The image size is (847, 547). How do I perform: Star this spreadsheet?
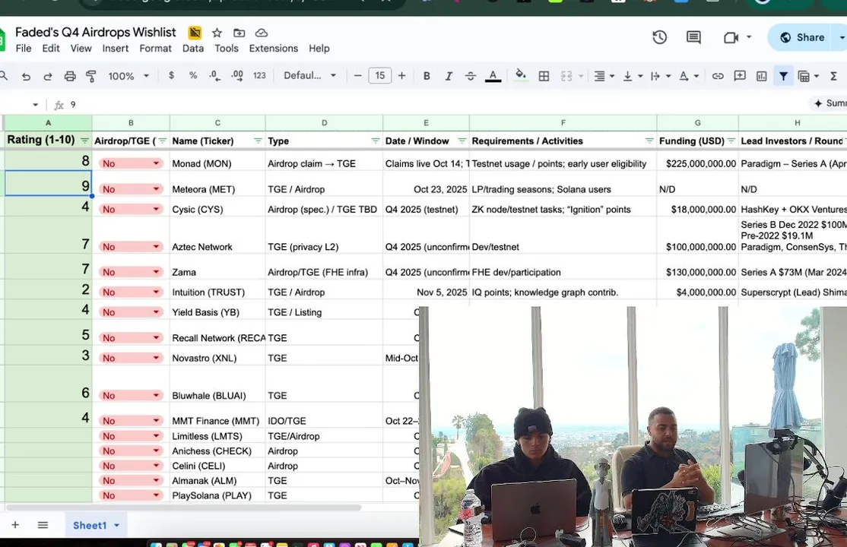coord(217,33)
